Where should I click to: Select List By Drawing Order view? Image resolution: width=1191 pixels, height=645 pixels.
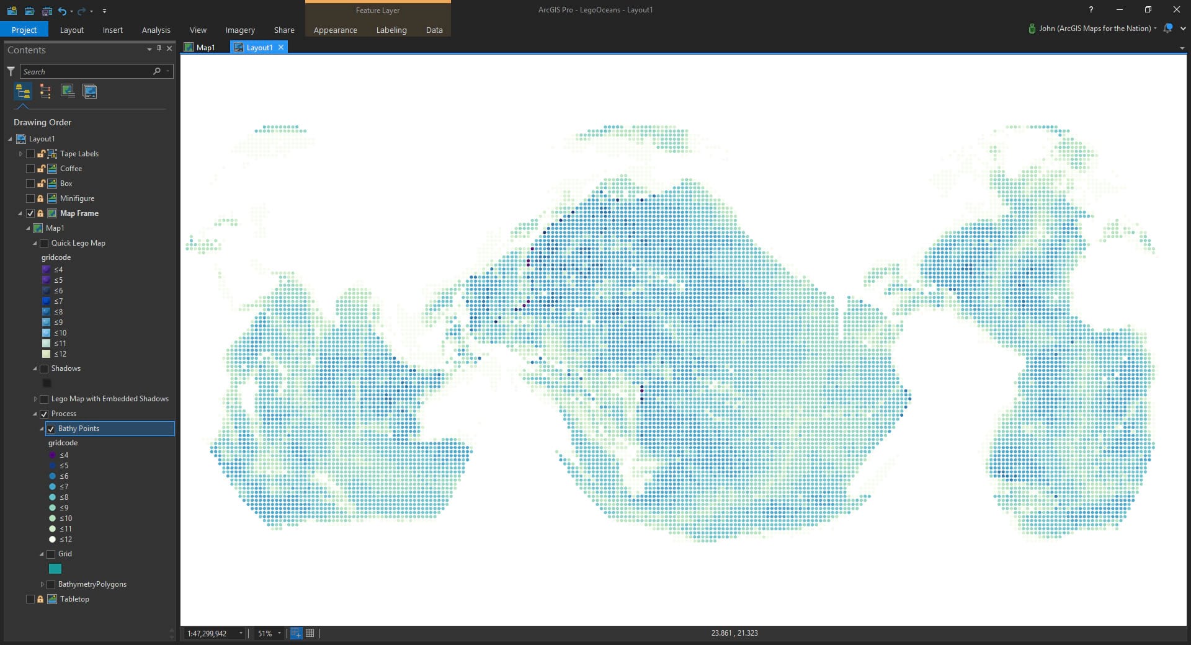pyautogui.click(x=23, y=92)
